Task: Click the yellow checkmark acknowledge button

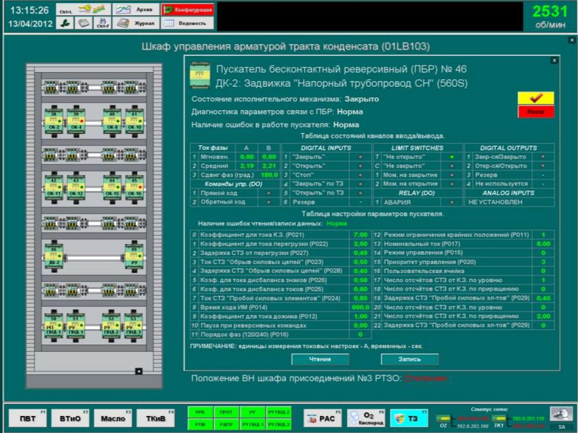Action: point(535,98)
